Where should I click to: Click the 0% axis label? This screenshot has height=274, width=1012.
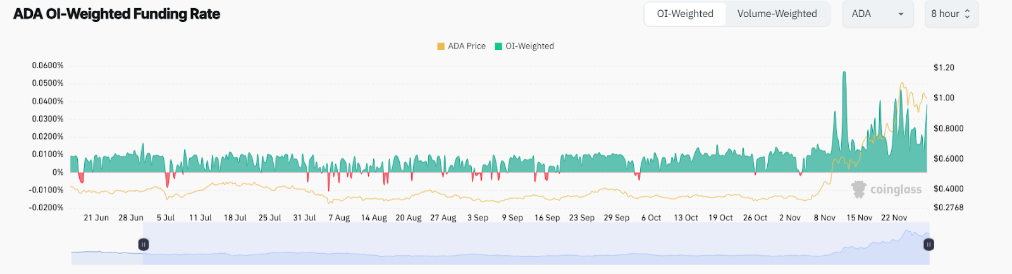(58, 172)
